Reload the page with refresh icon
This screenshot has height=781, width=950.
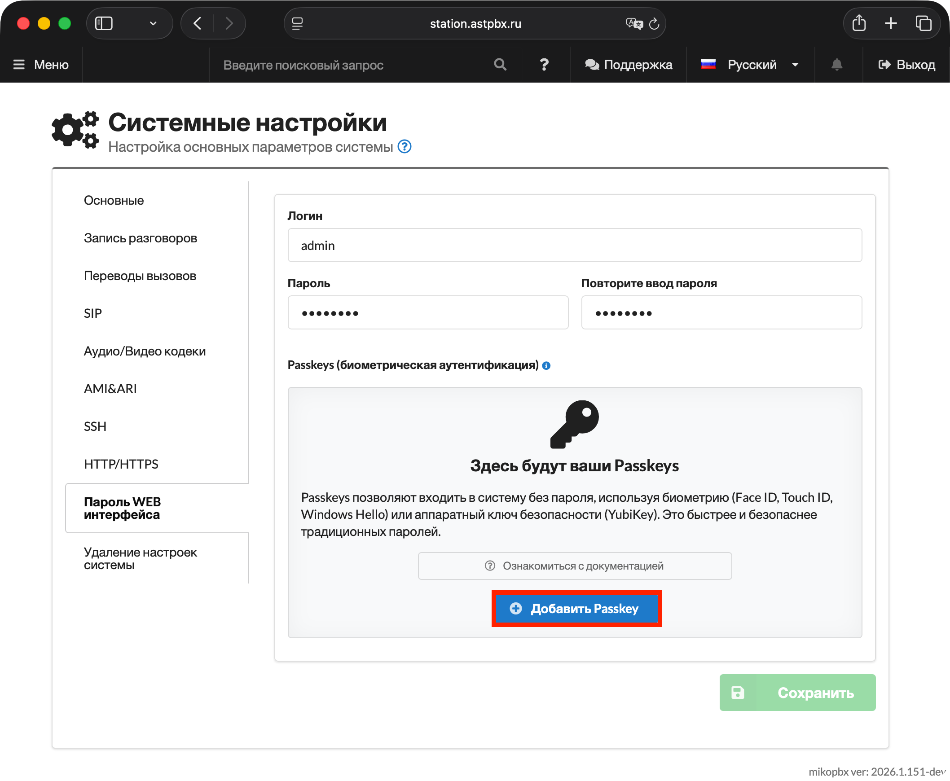pos(654,23)
